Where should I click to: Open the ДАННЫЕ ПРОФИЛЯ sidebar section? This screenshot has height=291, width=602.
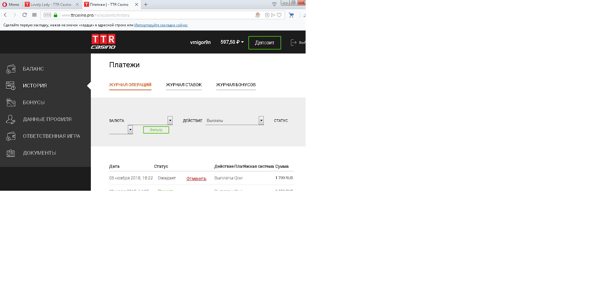pos(47,120)
